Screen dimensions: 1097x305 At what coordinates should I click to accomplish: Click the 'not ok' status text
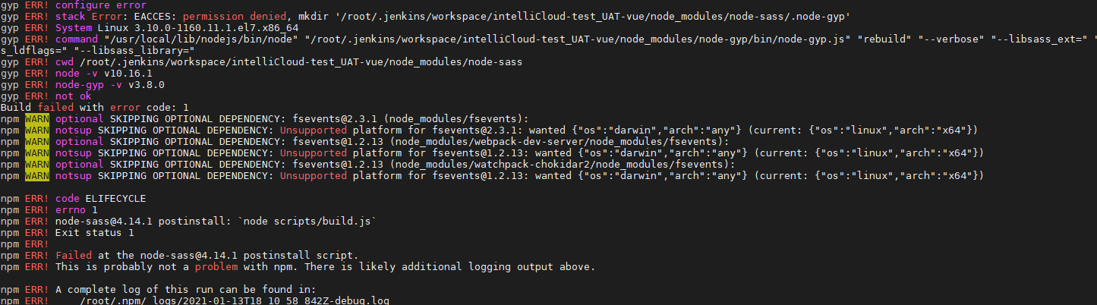[x=73, y=96]
